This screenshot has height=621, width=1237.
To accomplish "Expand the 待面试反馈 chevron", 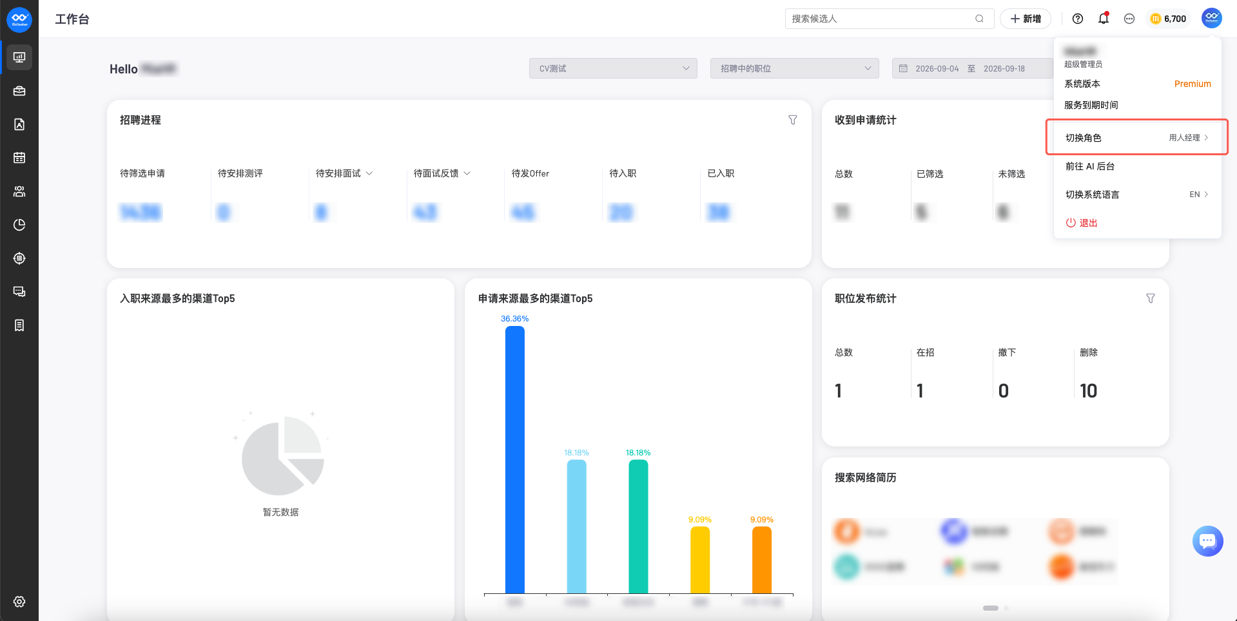I will click(467, 173).
